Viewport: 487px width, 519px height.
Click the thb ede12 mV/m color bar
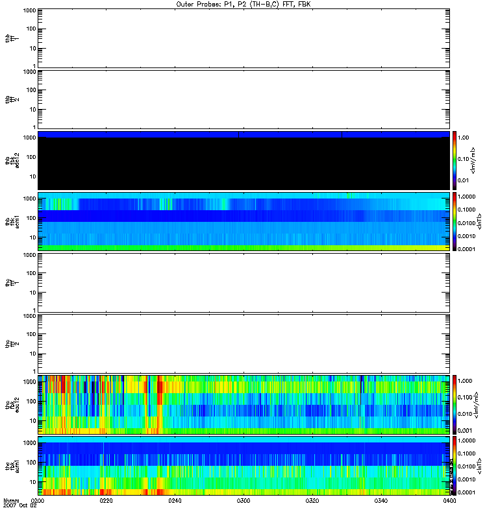455,160
